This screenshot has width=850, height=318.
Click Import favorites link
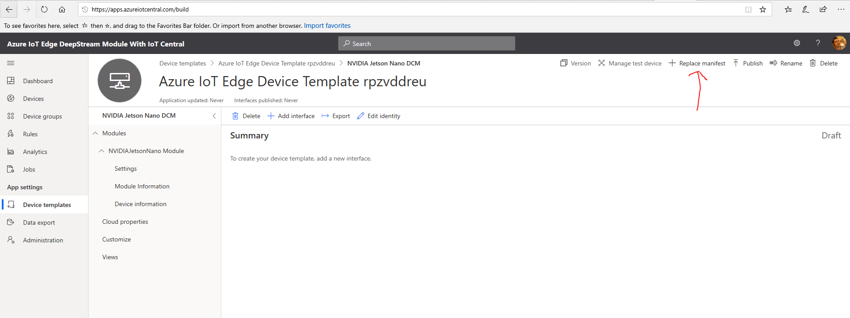[x=327, y=26]
